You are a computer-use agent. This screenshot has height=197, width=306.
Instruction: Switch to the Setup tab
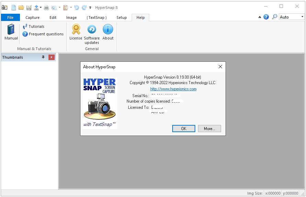point(122,18)
